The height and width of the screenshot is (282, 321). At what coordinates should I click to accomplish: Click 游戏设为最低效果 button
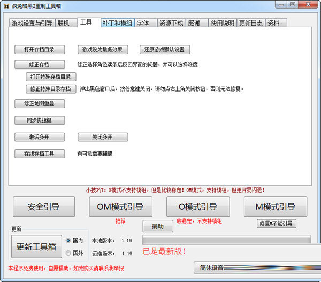[103, 50]
